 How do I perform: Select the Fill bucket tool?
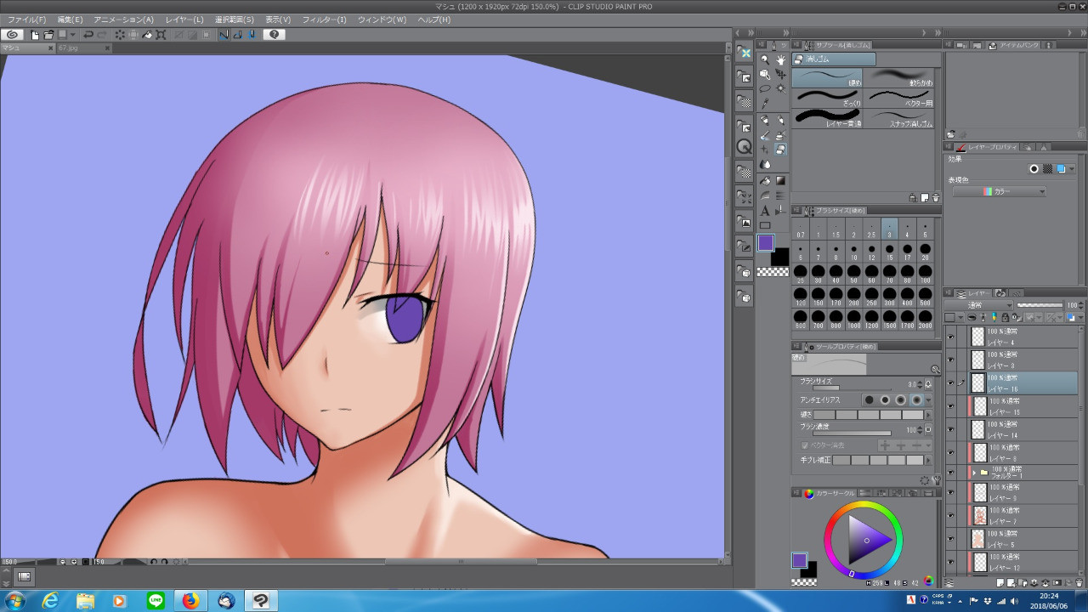click(x=764, y=180)
